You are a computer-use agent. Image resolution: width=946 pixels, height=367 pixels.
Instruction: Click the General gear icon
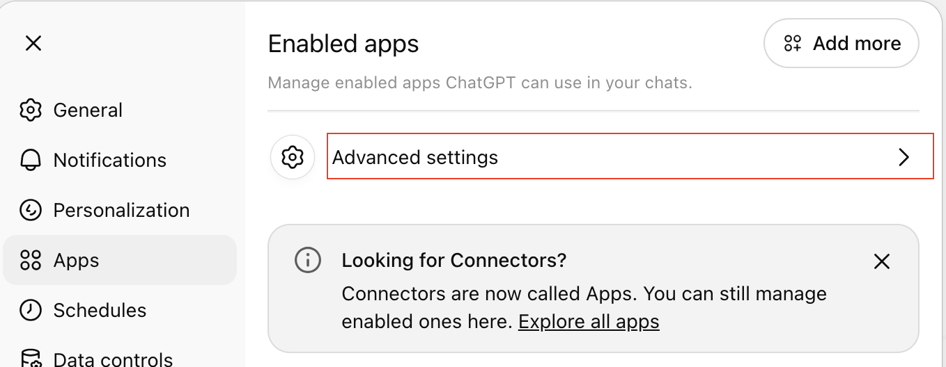tap(31, 110)
